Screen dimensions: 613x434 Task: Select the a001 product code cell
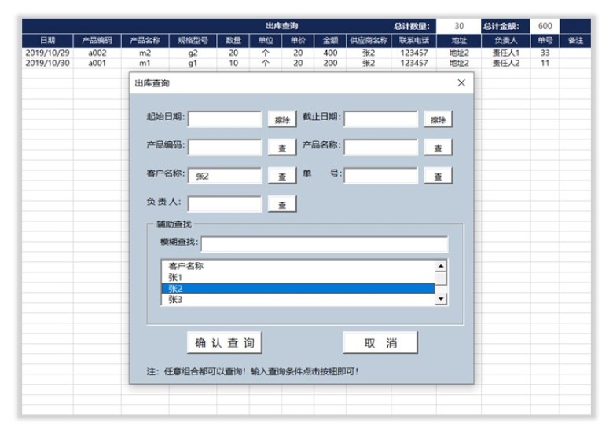click(97, 63)
